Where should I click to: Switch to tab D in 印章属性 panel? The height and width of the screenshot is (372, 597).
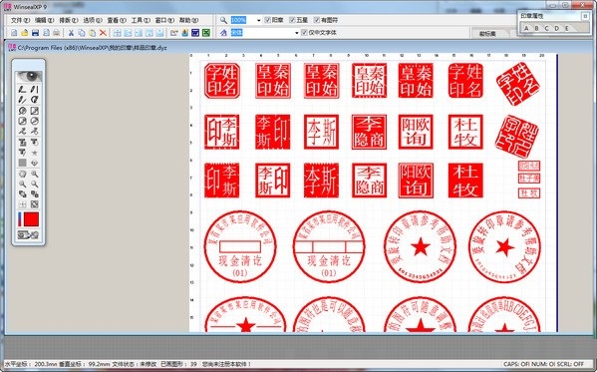pyautogui.click(x=556, y=28)
